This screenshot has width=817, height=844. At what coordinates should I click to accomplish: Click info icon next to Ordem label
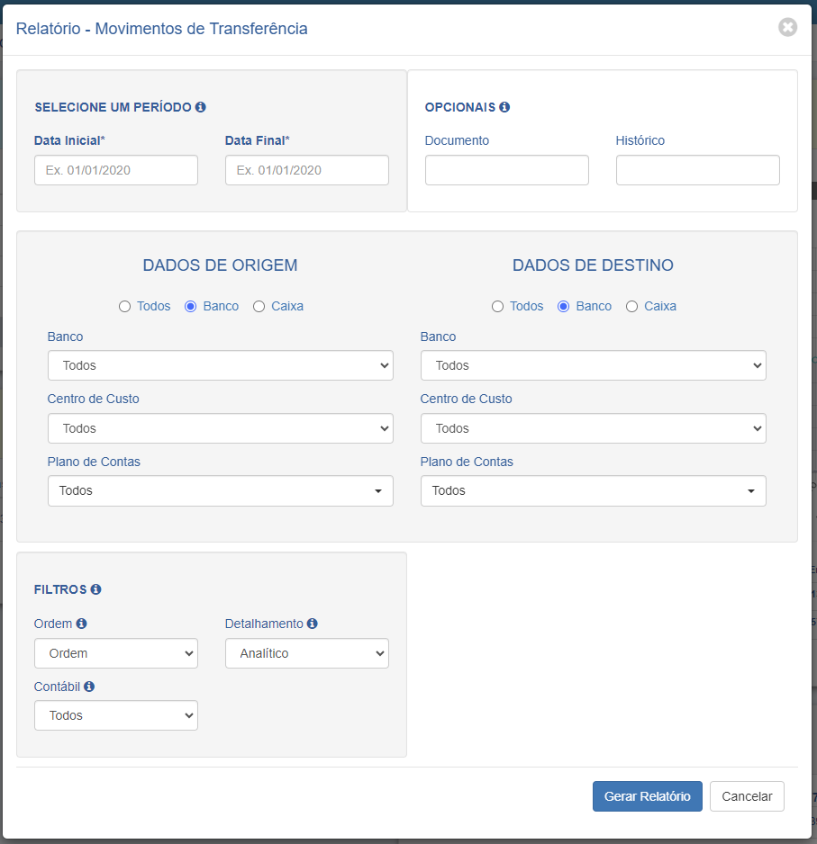(81, 624)
